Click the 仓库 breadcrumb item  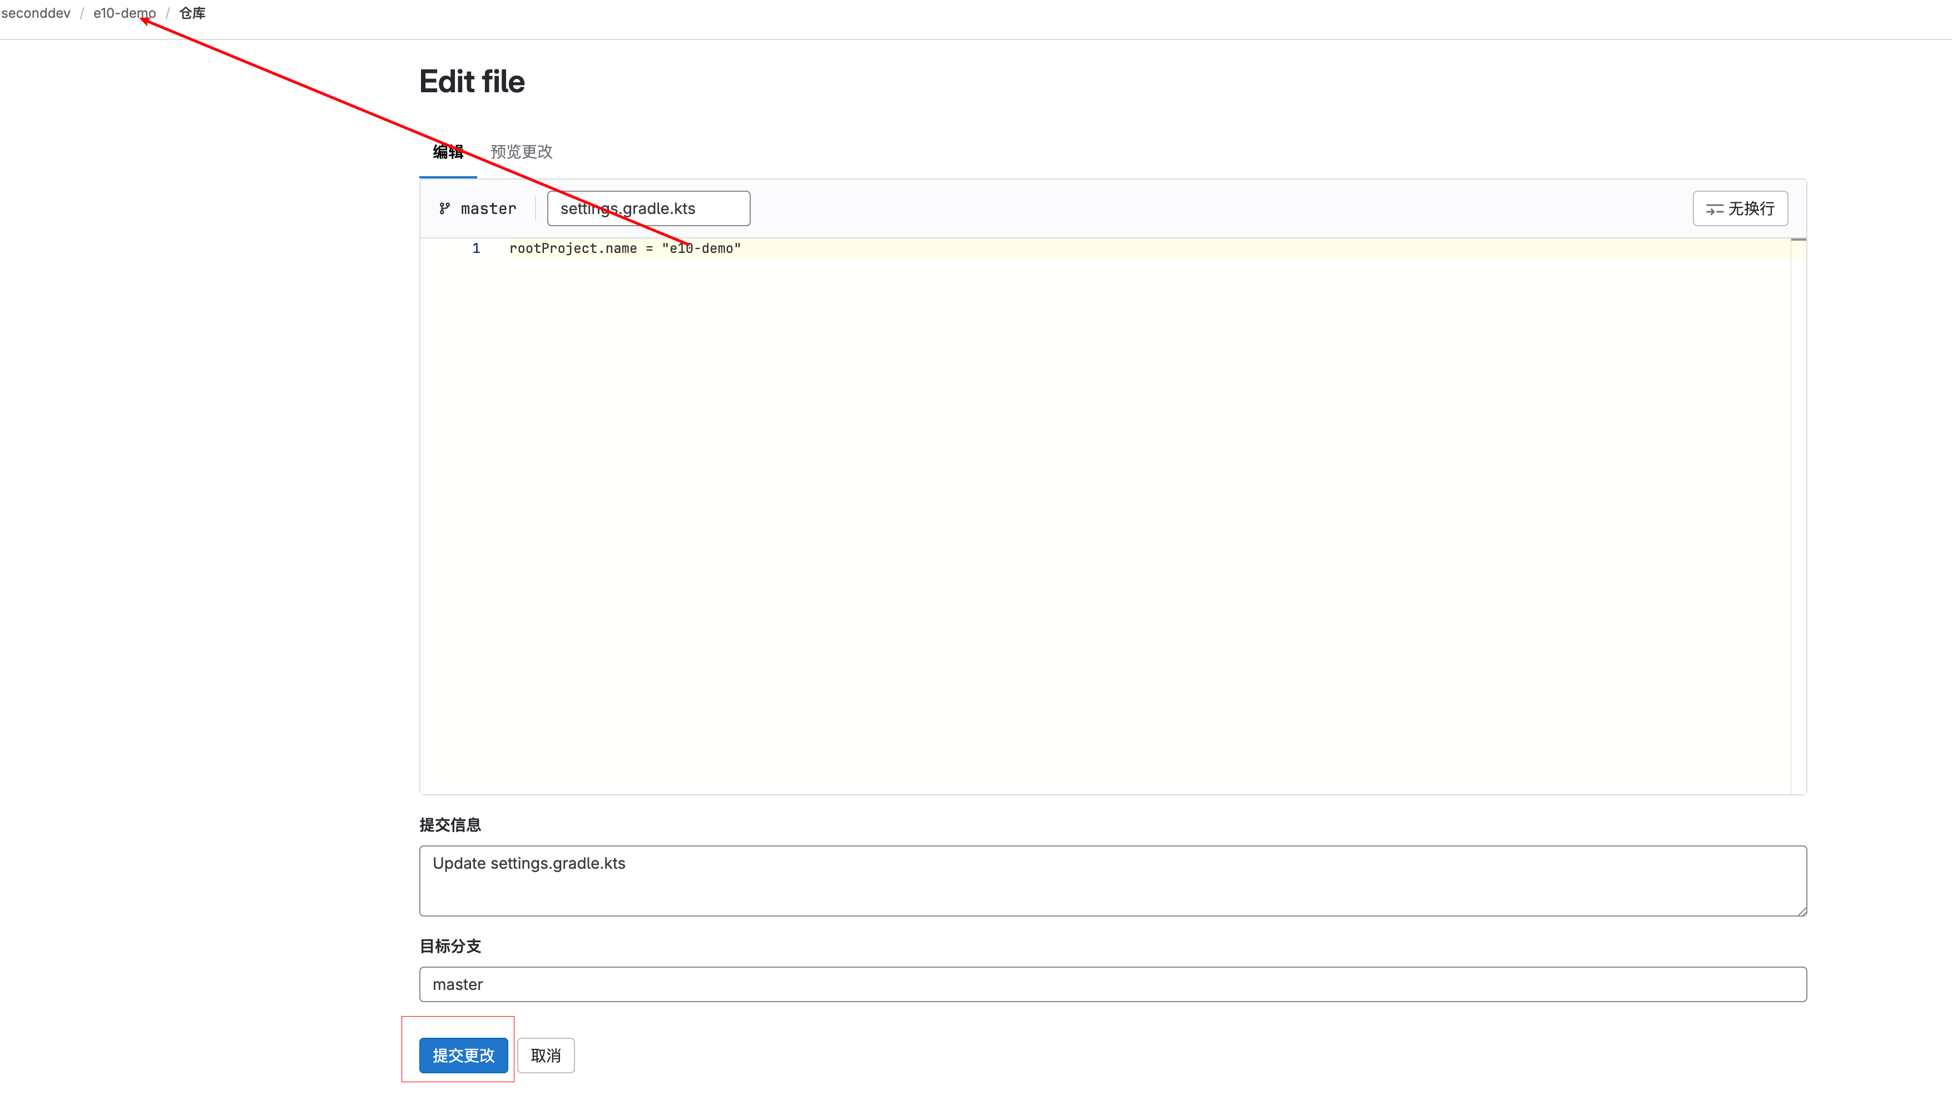[x=192, y=13]
